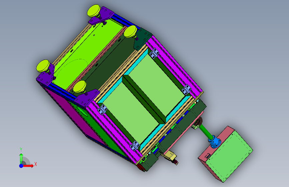
Task: Select the topmost yellow leveling foot
Action: click(94, 11)
